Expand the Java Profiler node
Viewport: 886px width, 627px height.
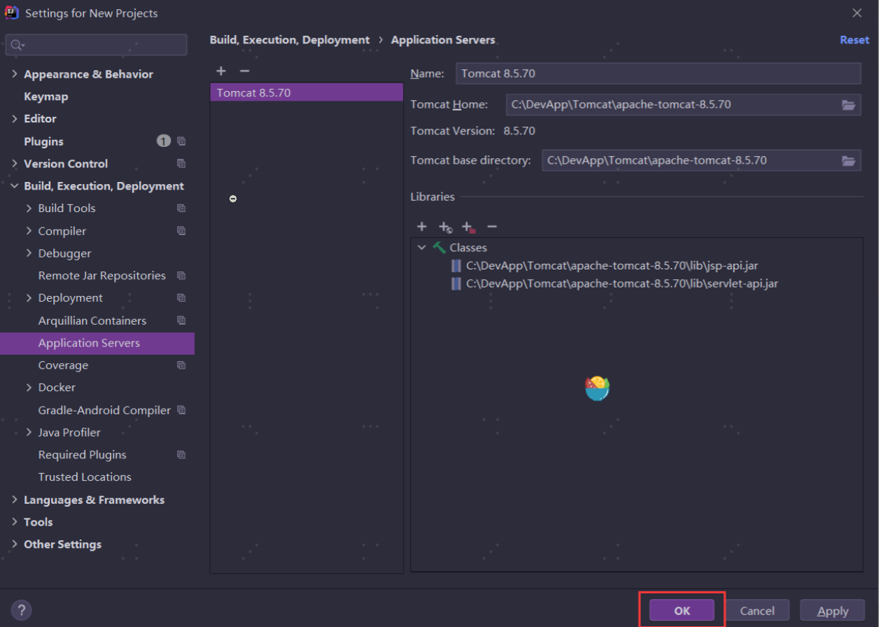tap(29, 432)
